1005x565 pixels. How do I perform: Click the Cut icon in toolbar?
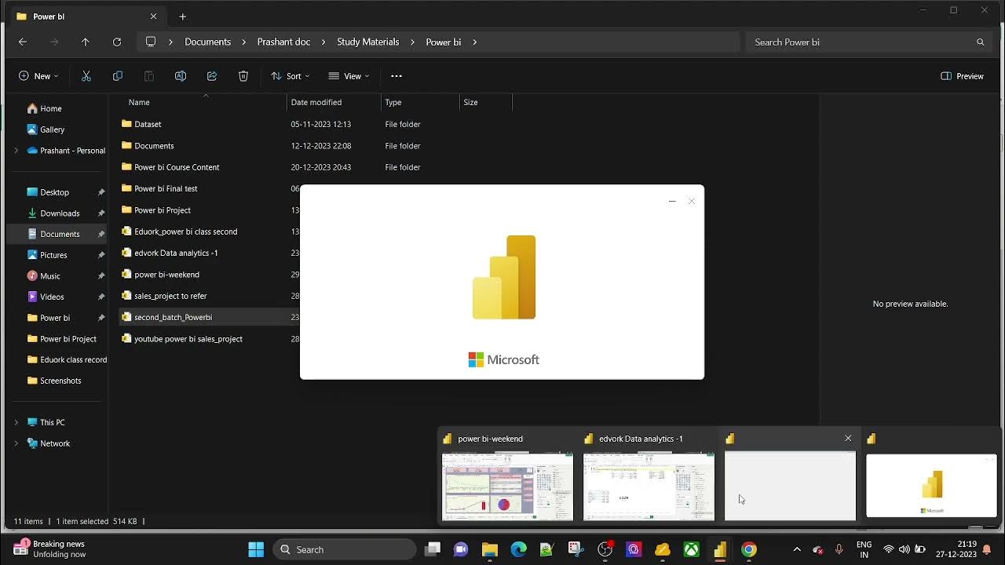tap(86, 76)
